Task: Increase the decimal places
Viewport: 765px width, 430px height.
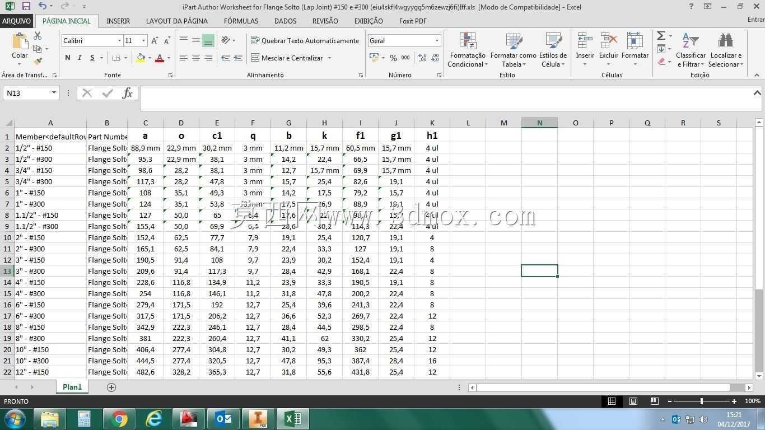Action: (422, 58)
